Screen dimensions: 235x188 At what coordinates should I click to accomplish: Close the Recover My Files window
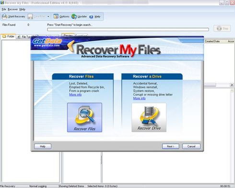[x=232, y=2]
